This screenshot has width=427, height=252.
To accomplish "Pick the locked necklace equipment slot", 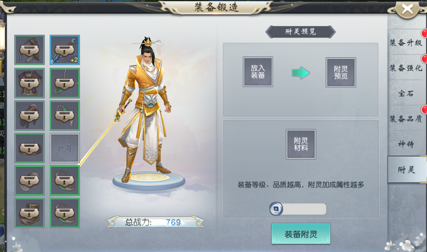I will pos(65,83).
